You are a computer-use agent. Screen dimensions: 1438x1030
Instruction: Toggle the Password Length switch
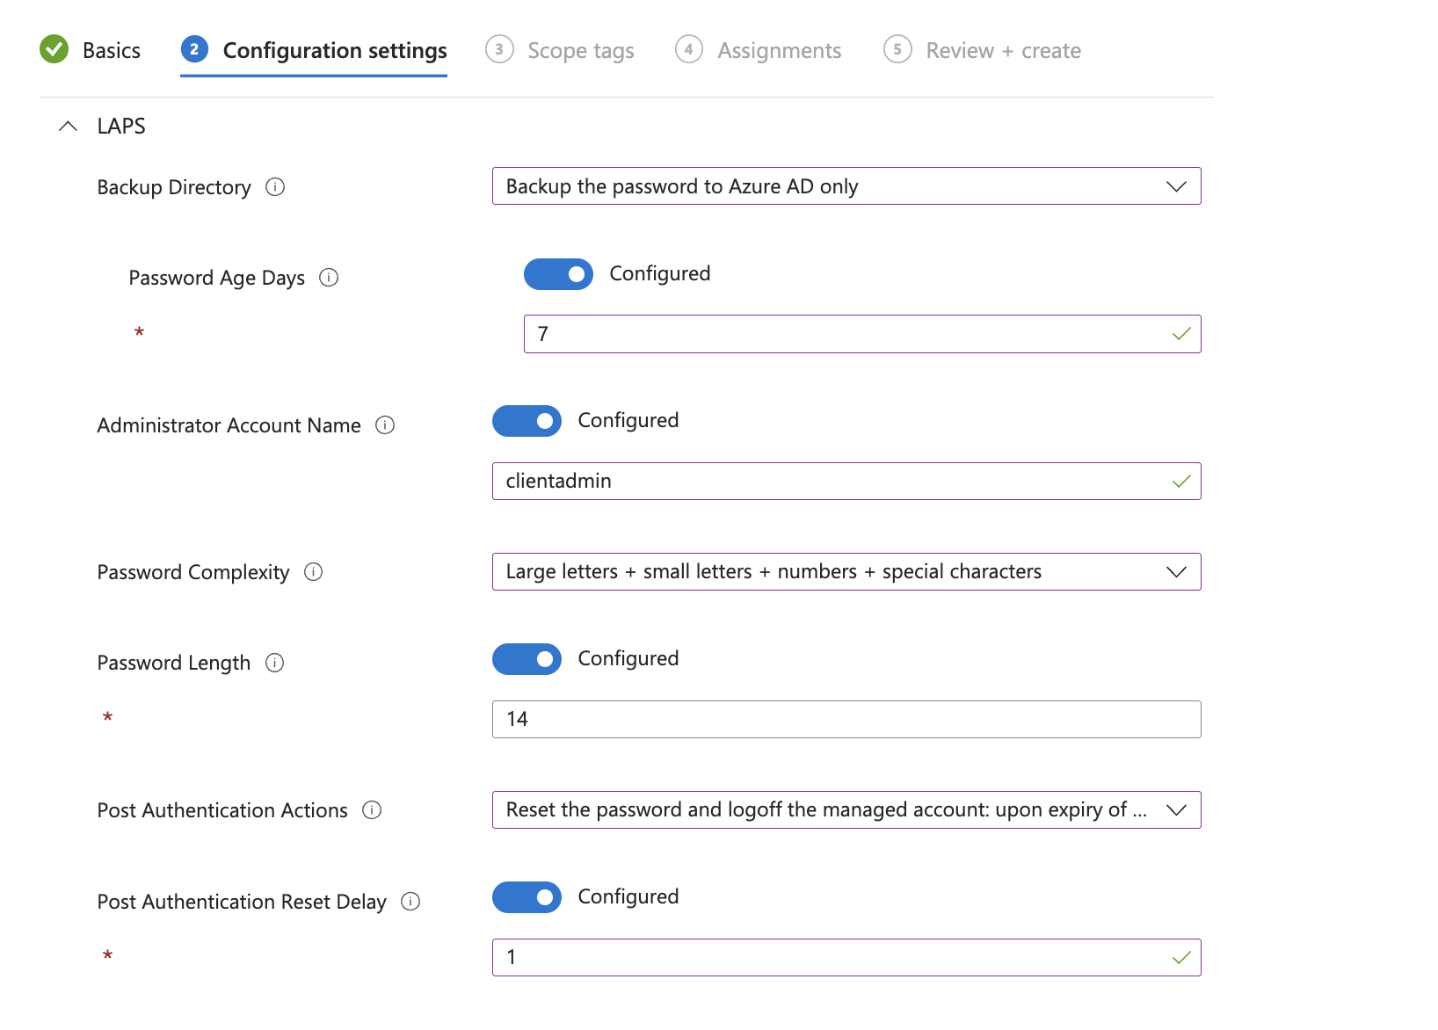point(527,659)
